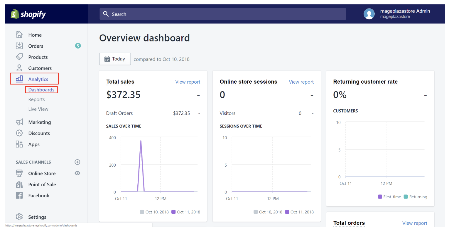Image resolution: width=449 pixels, height=238 pixels.
Task: Click the Marketing megaphone icon
Action: click(x=19, y=122)
